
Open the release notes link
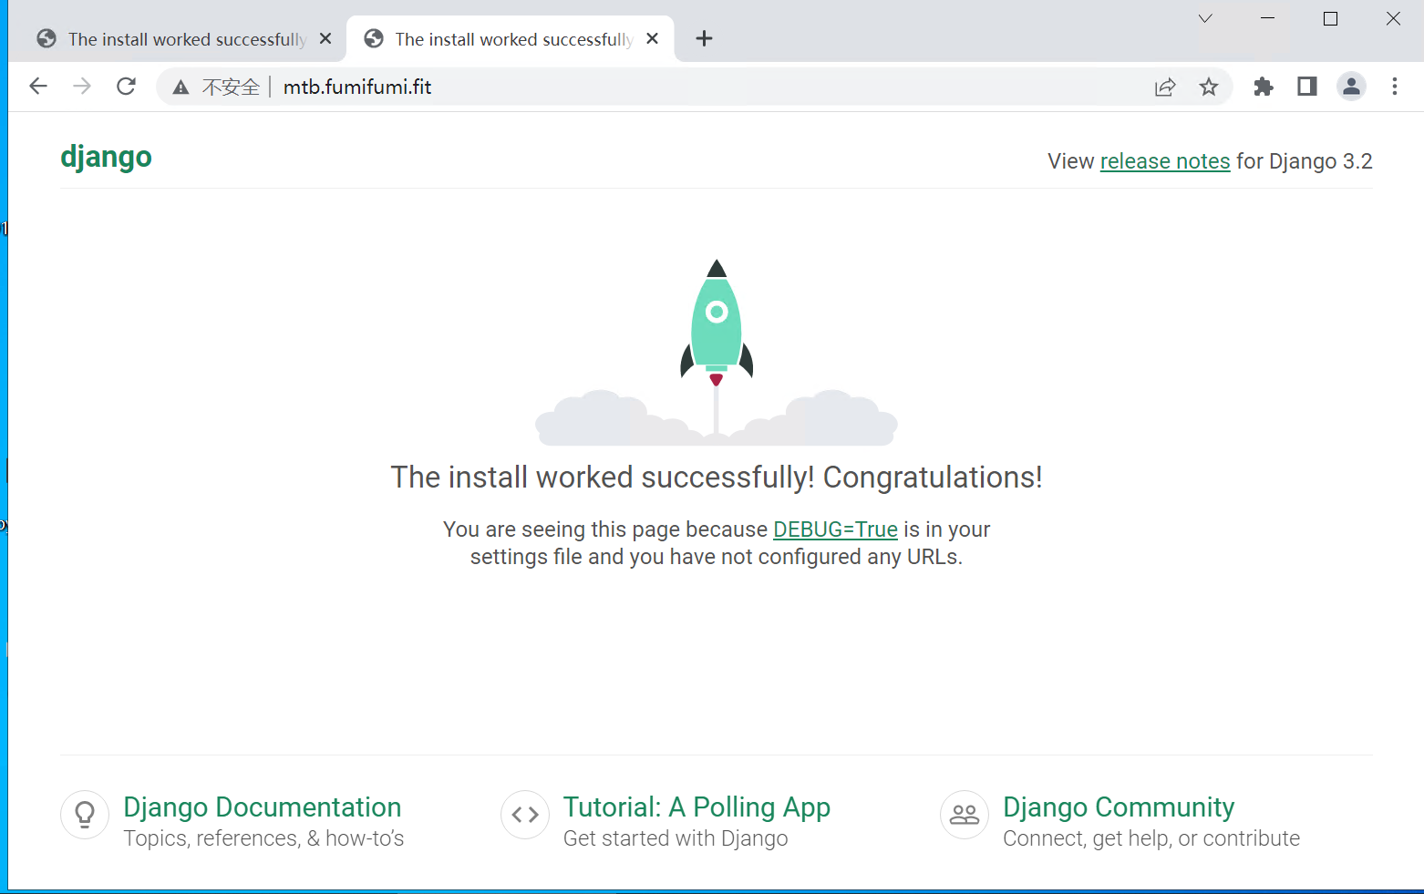tap(1165, 161)
